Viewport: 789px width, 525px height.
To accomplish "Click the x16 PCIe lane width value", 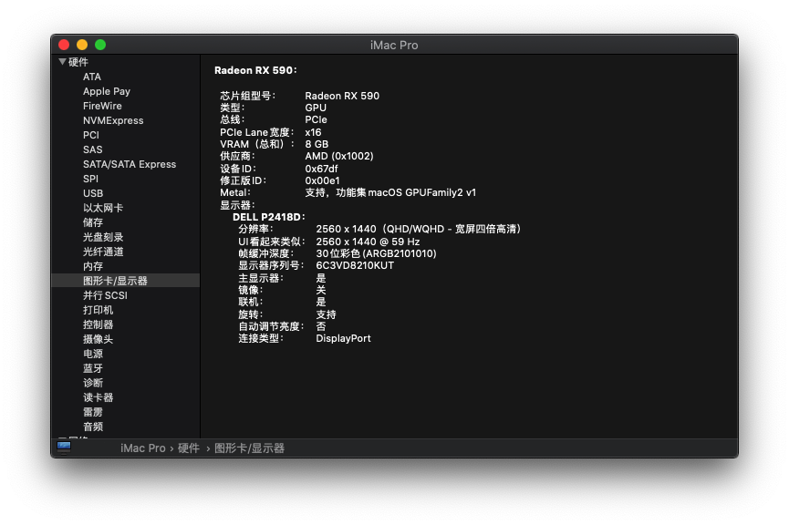I will click(x=313, y=132).
